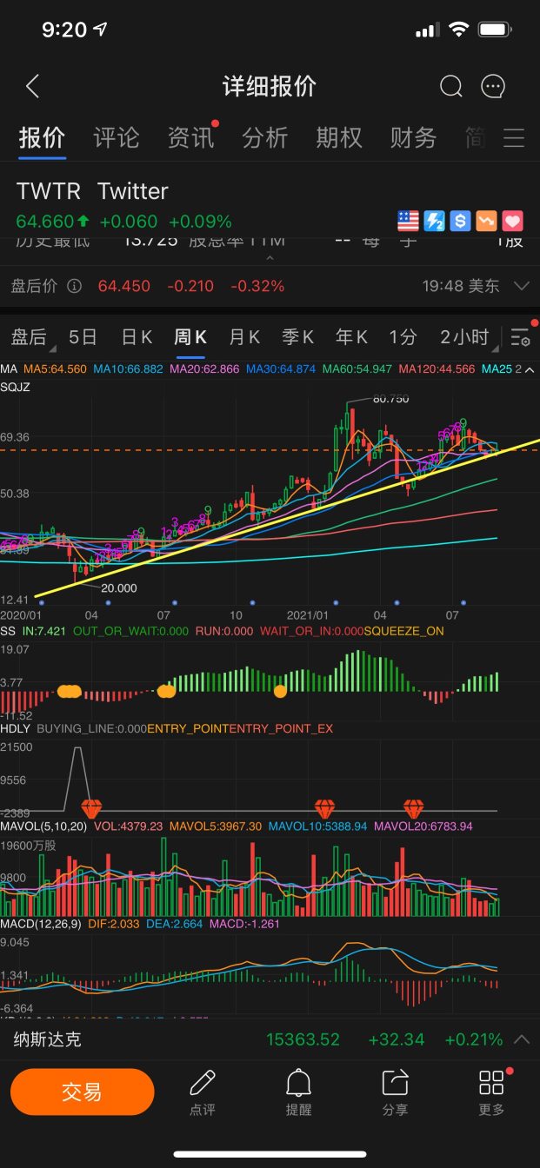Viewport: 540px width, 1168px height.
Task: Select the 日K chart period
Action: point(137,337)
